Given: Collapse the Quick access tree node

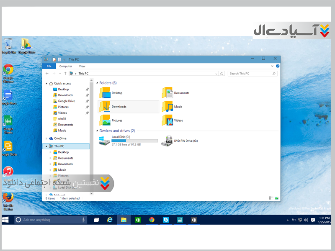Looking at the screenshot, I should tap(46, 83).
